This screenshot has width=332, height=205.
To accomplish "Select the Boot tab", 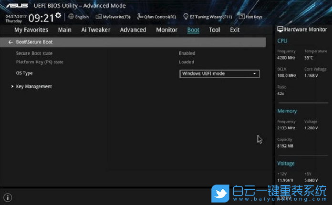I will 193,30.
